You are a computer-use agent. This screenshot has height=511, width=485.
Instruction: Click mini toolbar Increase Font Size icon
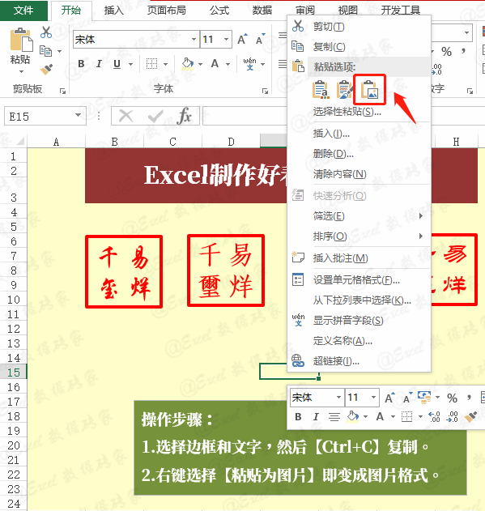(x=389, y=398)
